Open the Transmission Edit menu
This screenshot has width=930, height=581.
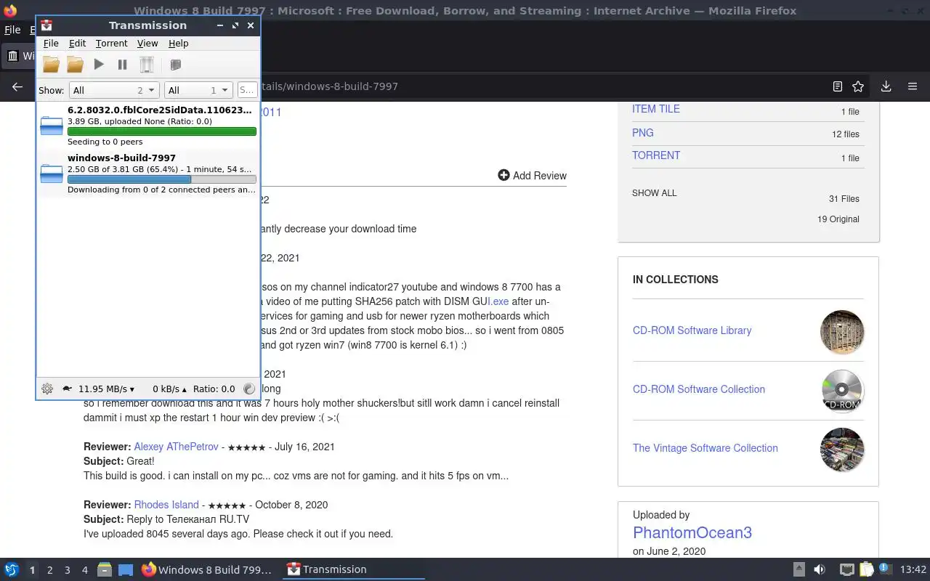pyautogui.click(x=77, y=44)
